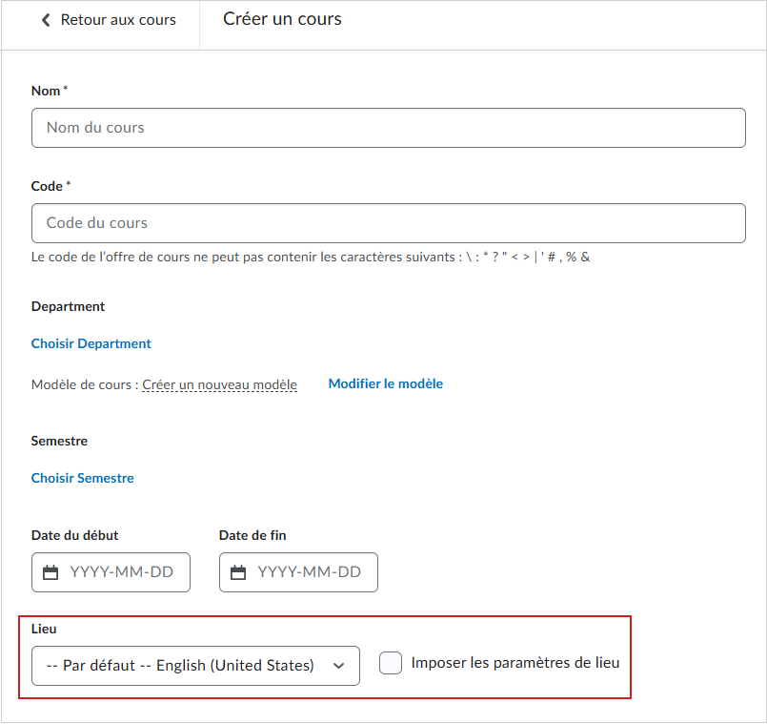
Task: Open the Choisir Semestre link
Action: click(83, 478)
